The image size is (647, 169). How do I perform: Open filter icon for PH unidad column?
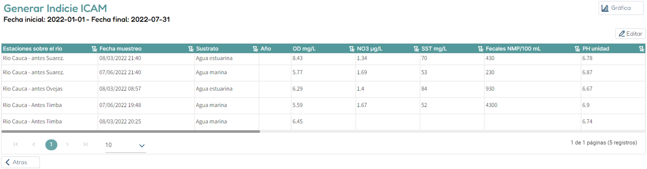[641, 49]
